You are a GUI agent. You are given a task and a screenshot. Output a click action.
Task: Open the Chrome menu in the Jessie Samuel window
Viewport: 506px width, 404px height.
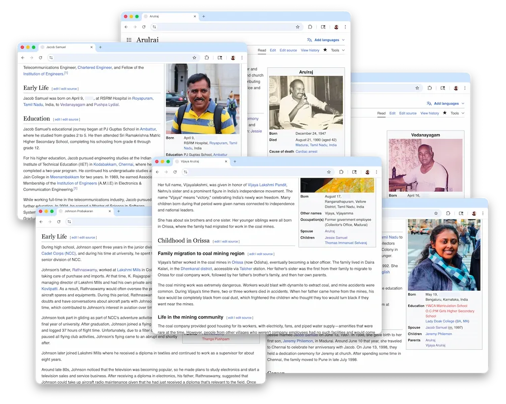click(x=483, y=214)
